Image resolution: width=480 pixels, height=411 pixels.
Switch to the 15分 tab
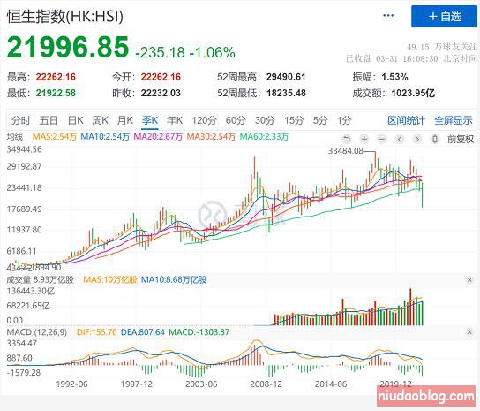click(294, 120)
